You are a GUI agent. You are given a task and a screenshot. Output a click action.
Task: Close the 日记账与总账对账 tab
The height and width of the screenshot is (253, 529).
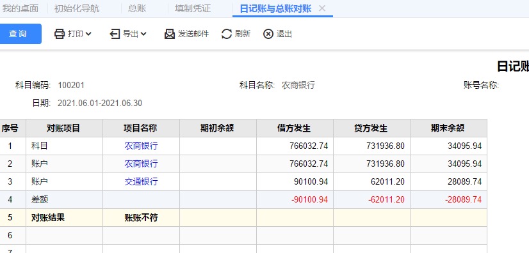click(x=322, y=8)
